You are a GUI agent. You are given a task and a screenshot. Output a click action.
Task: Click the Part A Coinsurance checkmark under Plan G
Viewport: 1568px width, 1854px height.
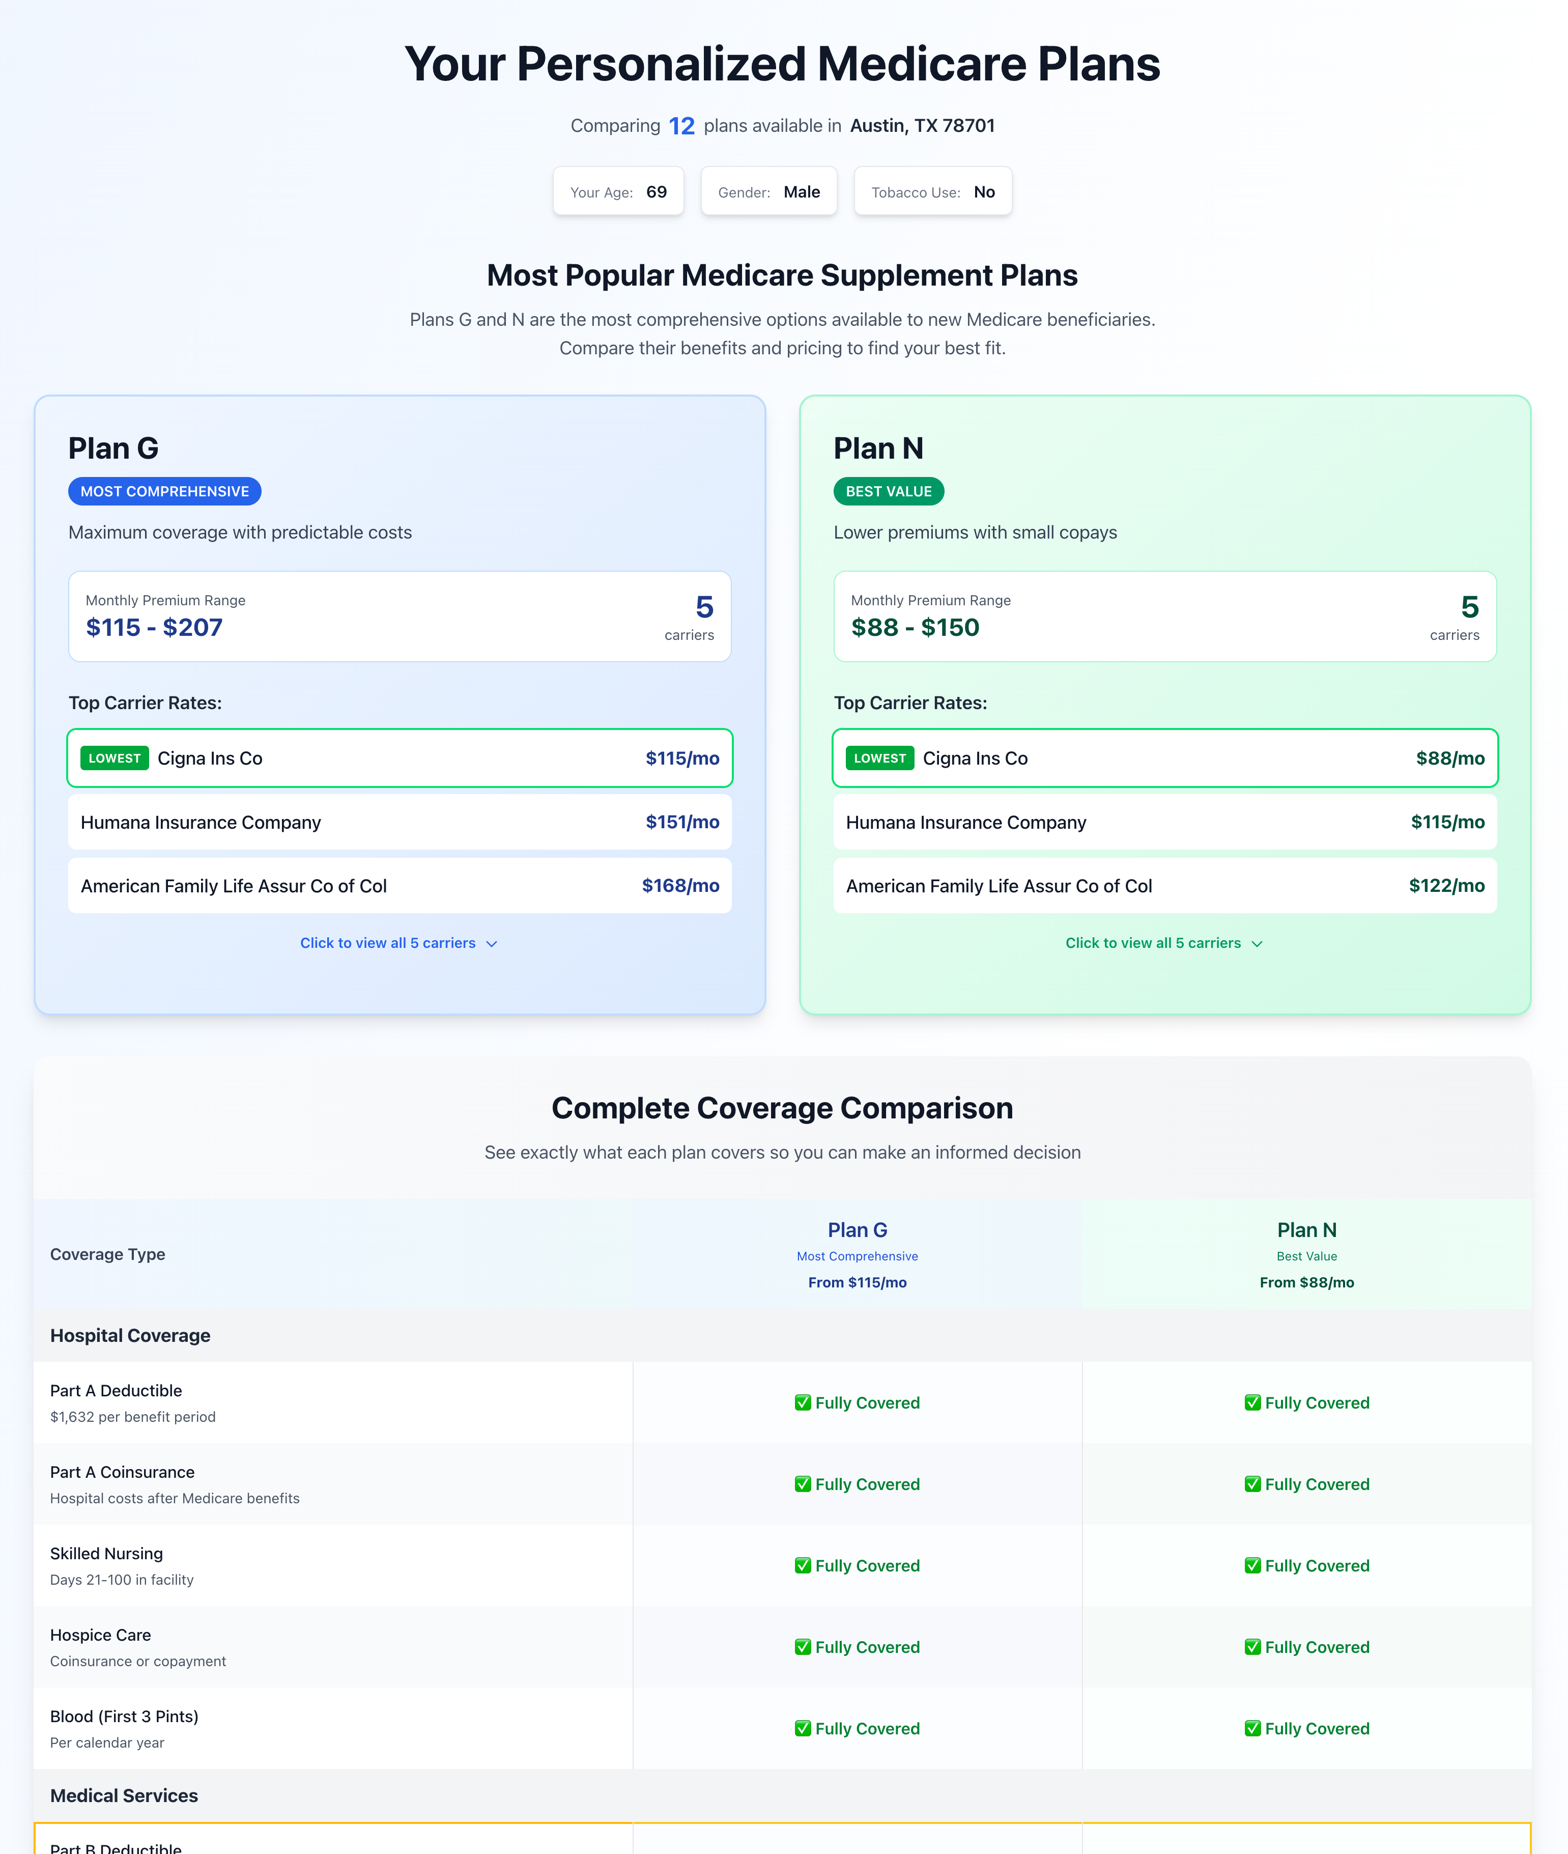point(803,1484)
